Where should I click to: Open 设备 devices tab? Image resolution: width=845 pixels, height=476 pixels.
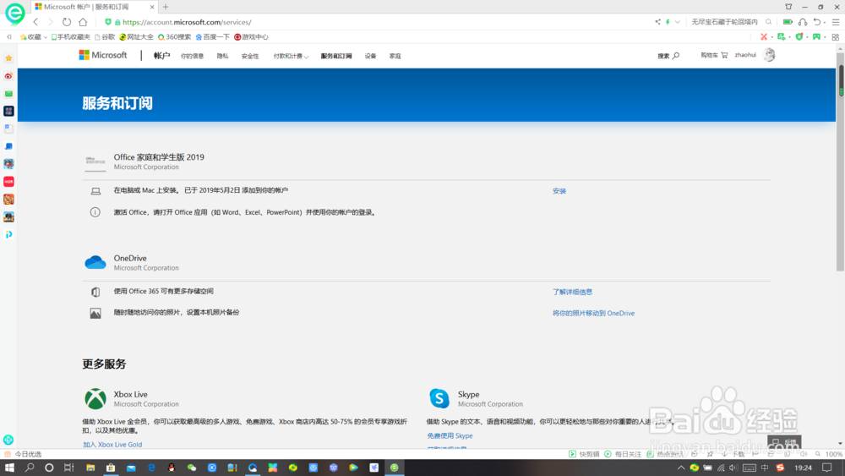370,56
